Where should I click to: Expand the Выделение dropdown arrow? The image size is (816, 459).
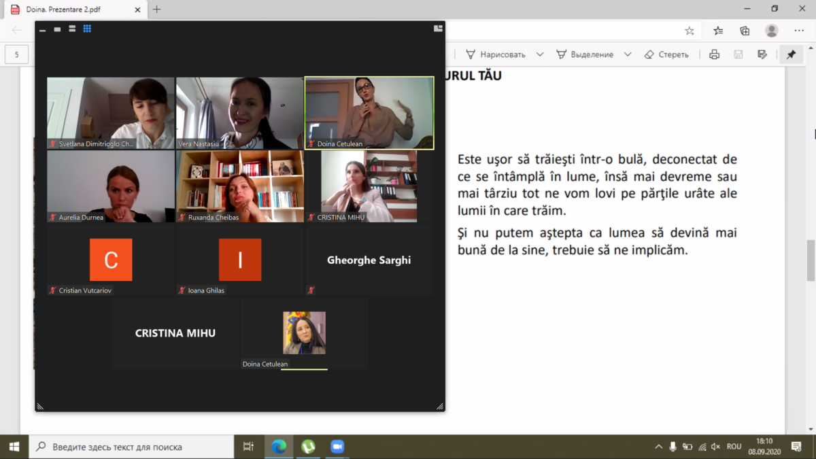pyautogui.click(x=628, y=54)
